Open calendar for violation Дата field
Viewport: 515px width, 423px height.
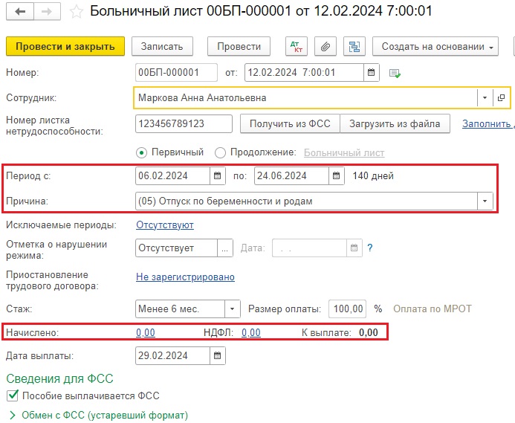pos(354,248)
